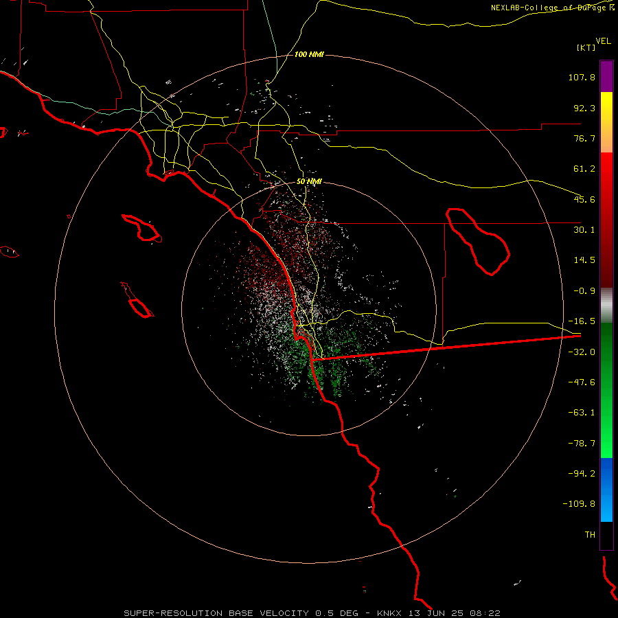
Task: Click the -109.8 legend value
Action: [x=580, y=504]
